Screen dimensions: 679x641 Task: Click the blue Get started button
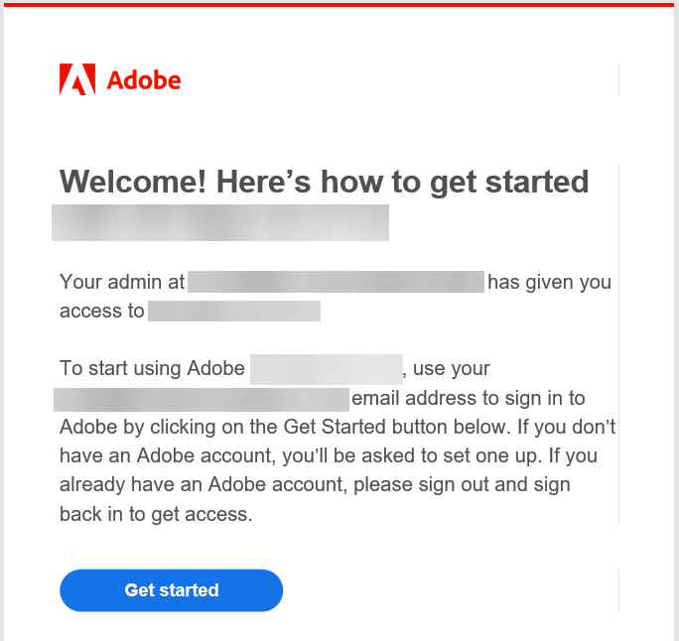coord(171,590)
